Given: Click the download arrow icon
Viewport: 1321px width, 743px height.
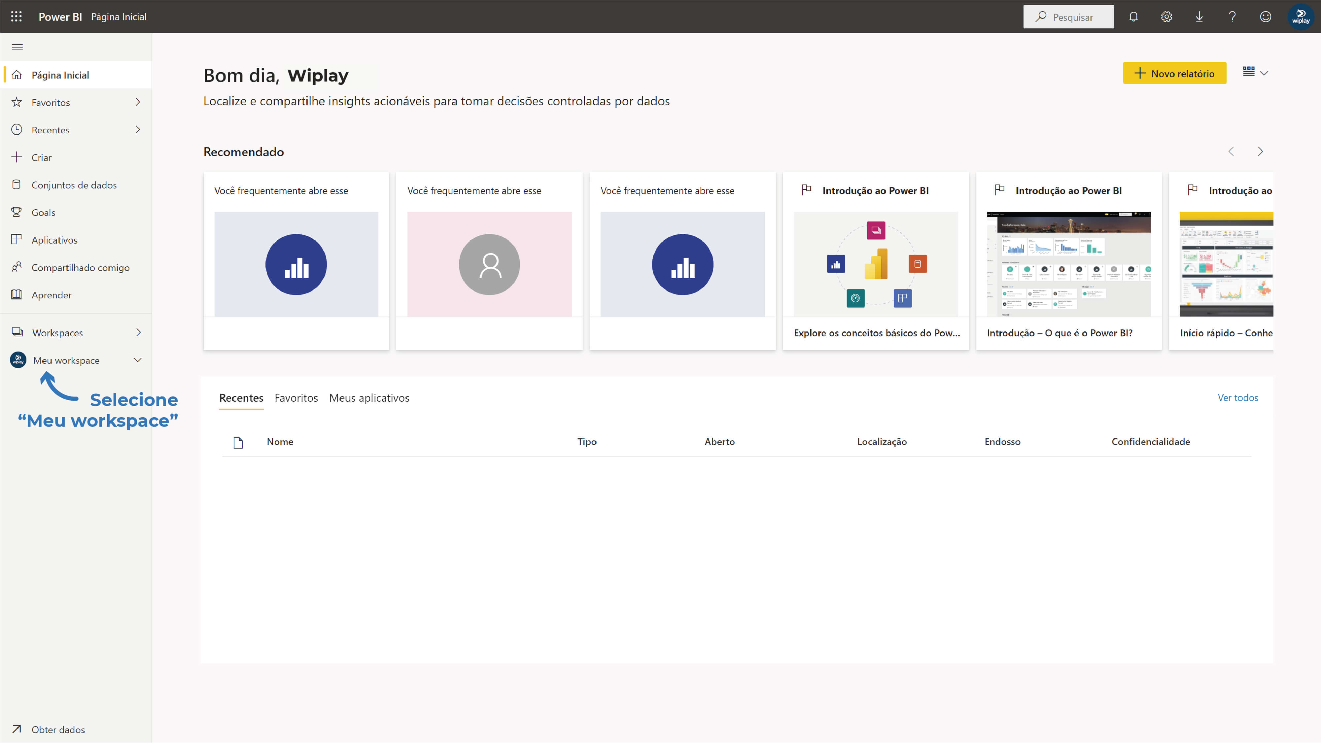Looking at the screenshot, I should pyautogui.click(x=1199, y=17).
